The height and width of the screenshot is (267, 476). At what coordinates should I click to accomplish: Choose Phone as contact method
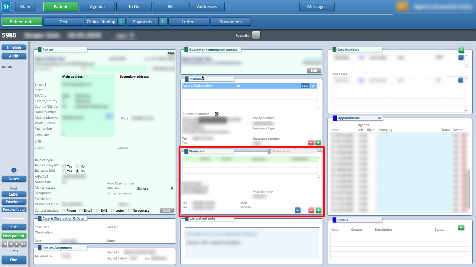pyautogui.click(x=63, y=210)
